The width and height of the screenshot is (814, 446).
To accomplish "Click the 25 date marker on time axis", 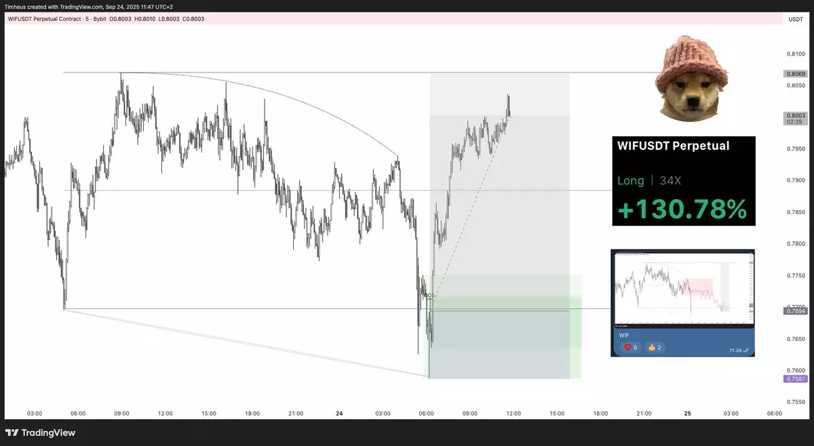I will click(x=687, y=413).
